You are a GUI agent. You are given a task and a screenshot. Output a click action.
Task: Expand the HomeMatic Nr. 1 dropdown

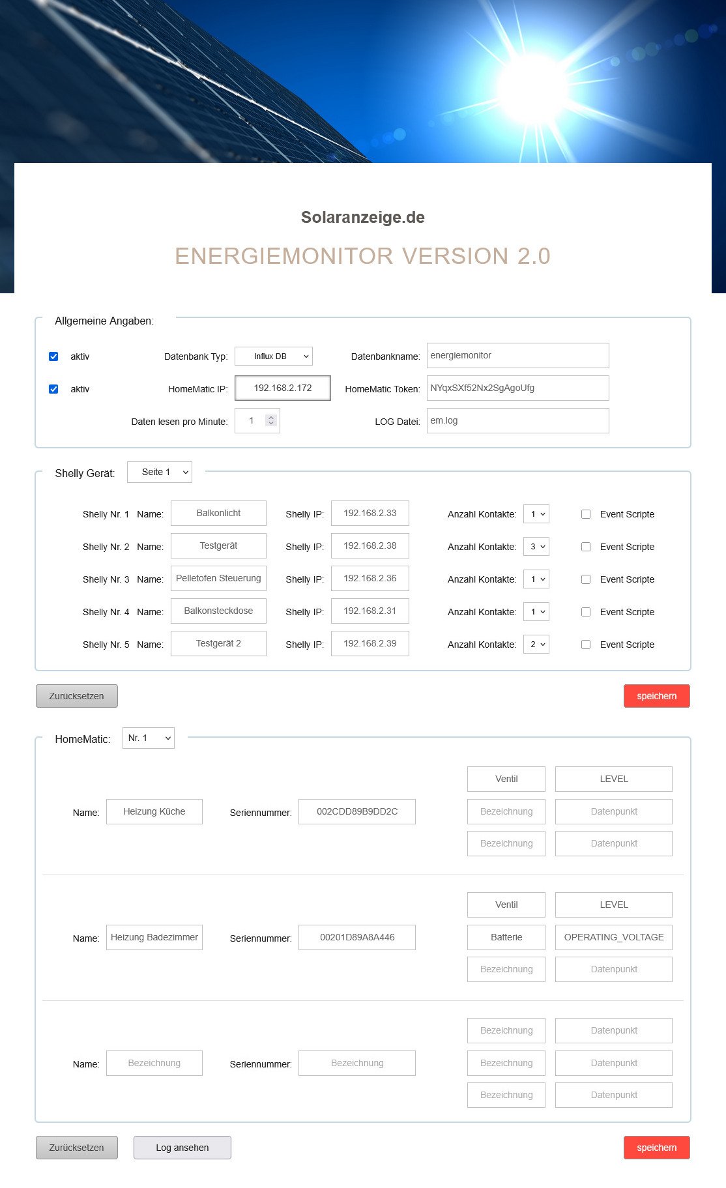click(149, 738)
